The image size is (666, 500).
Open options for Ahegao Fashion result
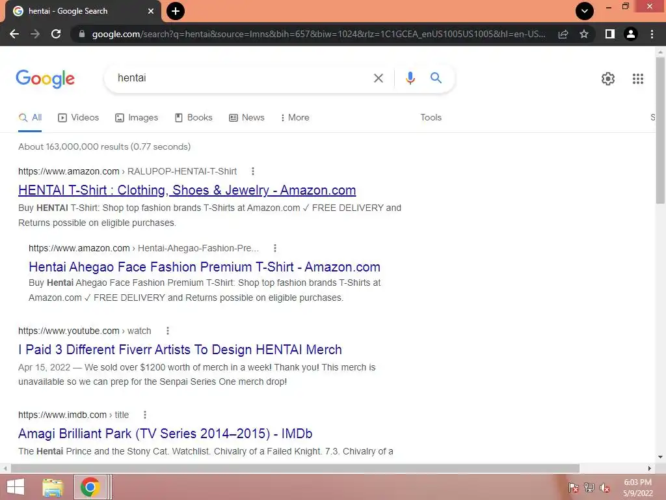tap(275, 248)
